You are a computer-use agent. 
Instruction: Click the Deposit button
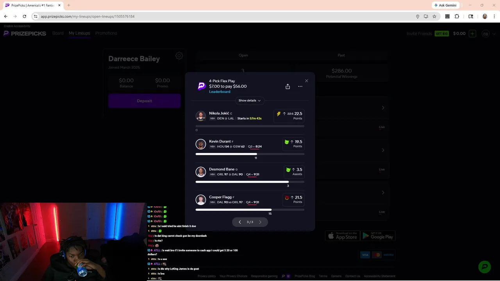145,101
